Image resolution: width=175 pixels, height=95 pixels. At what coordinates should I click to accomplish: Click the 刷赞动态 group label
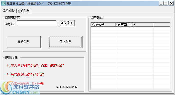click(96, 18)
